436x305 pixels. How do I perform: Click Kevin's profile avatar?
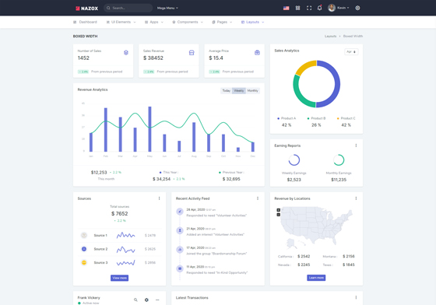point(332,8)
